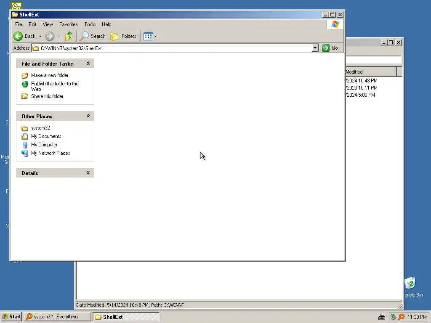The image size is (431, 323).
Task: Click Share this folder
Action: tap(47, 96)
